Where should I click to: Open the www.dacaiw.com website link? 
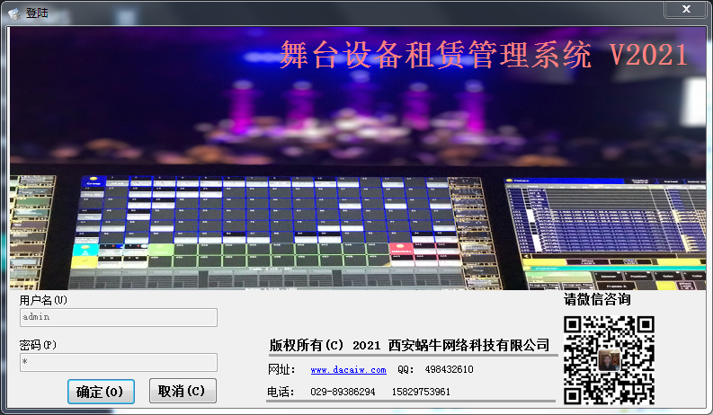(348, 370)
